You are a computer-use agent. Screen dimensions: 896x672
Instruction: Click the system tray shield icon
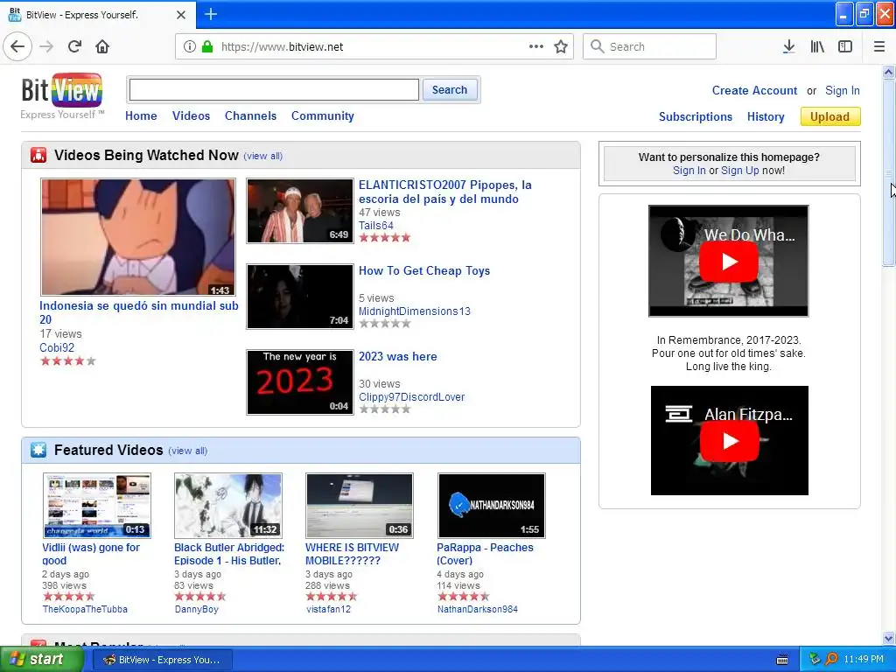click(x=815, y=660)
